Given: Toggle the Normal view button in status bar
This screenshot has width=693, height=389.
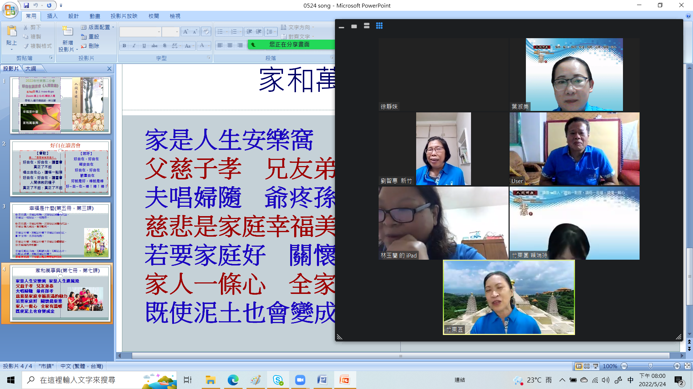Looking at the screenshot, I should [579, 366].
